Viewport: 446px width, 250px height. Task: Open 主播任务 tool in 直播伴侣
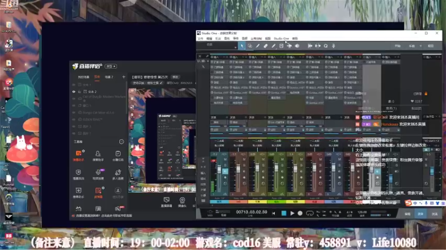118,156
